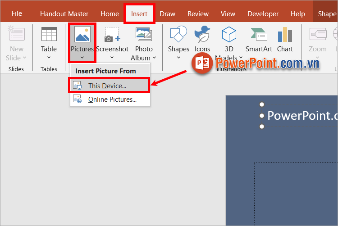
Task: Insert a Table from the ribbon
Action: point(49,35)
